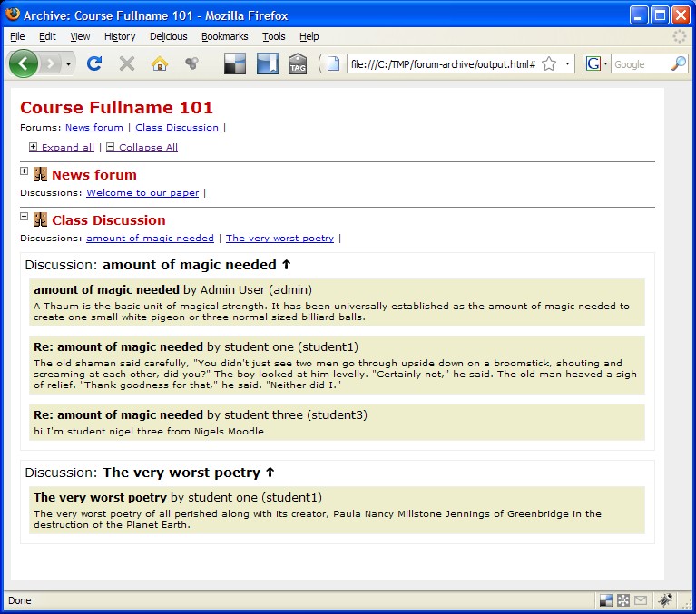Click the snowflake-pattern status bar icon
Image resolution: width=696 pixels, height=614 pixels.
click(623, 600)
